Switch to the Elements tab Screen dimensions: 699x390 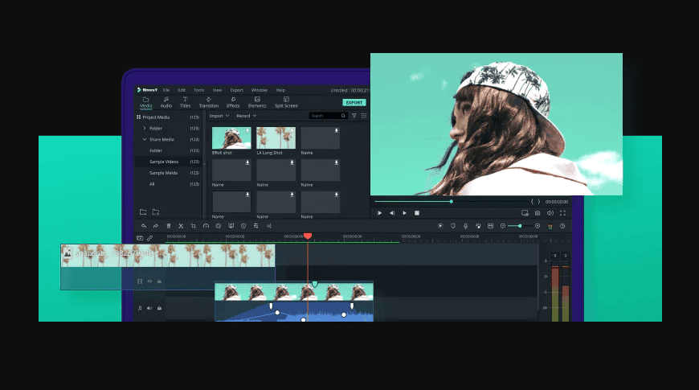point(257,102)
